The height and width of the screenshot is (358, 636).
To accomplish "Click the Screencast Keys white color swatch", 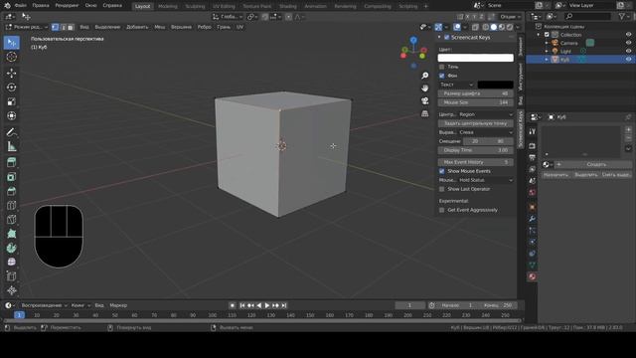I will tap(475, 58).
